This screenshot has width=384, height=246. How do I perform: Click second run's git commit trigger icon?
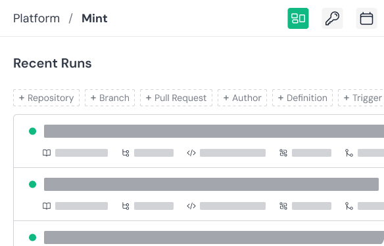tap(349, 206)
